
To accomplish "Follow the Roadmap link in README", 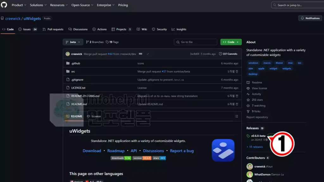I will (116, 151).
